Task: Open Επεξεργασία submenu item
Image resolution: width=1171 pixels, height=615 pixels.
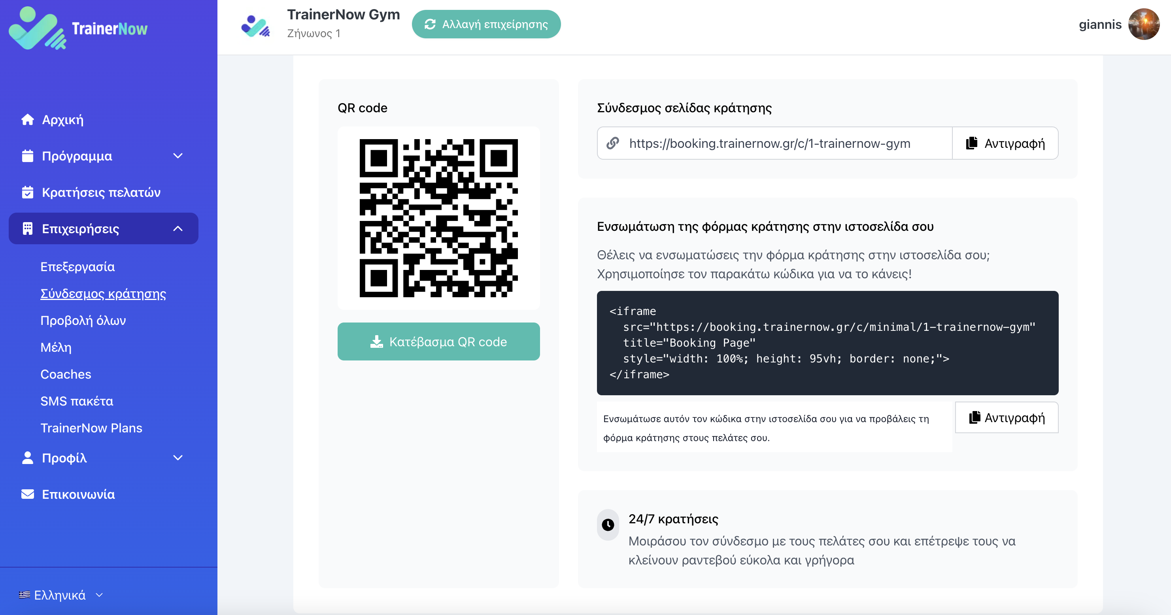Action: pyautogui.click(x=77, y=266)
